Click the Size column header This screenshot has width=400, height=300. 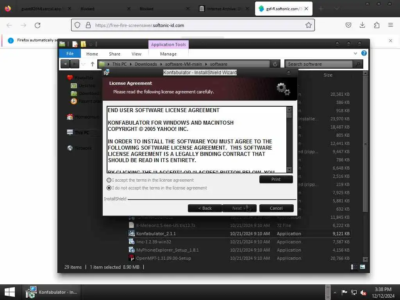pos(328,75)
